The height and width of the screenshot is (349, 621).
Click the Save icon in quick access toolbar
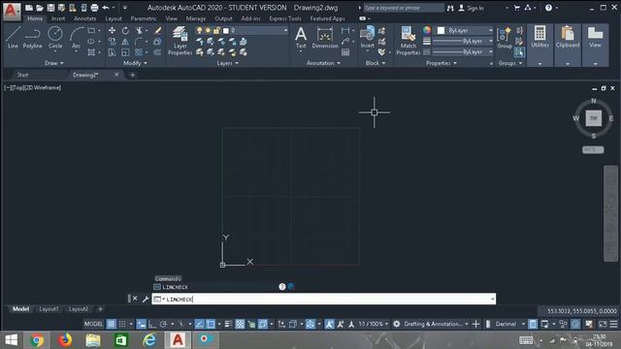(50, 8)
